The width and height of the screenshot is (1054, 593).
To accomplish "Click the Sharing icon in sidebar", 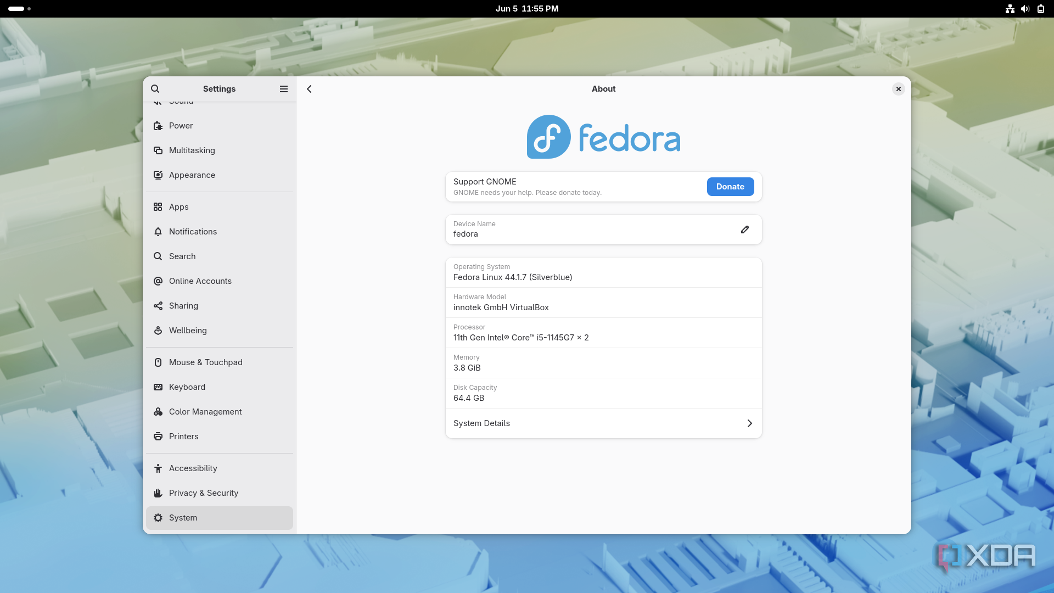I will coord(158,306).
